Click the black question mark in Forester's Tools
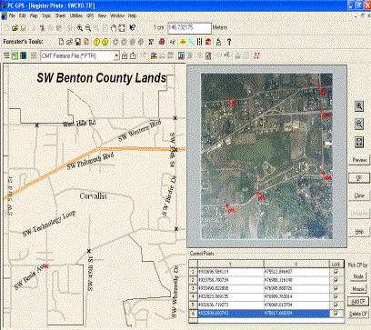The height and width of the screenshot is (330, 371). pyautogui.click(x=229, y=42)
